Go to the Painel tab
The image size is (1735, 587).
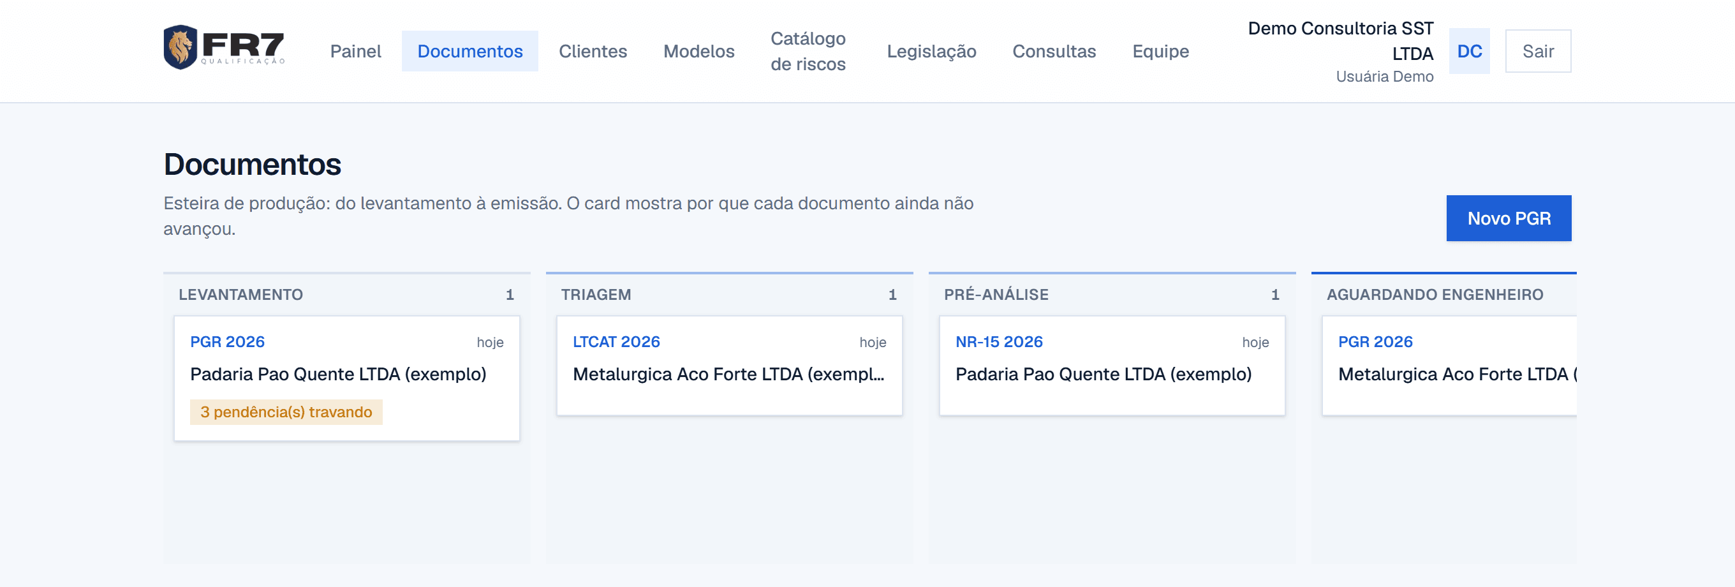pos(356,51)
